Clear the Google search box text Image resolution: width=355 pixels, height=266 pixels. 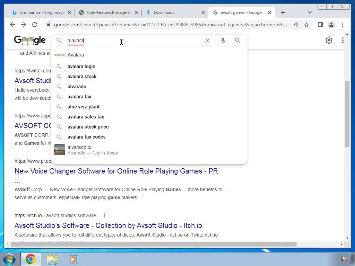207,41
